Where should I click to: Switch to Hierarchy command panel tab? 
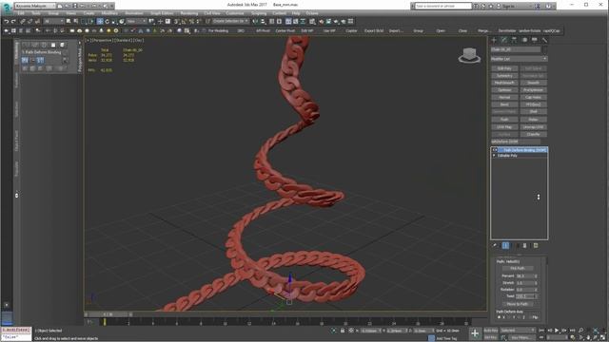(514, 40)
